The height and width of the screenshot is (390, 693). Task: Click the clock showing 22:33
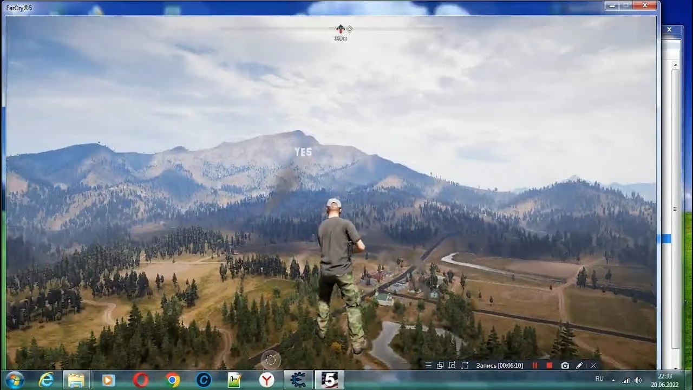(665, 376)
